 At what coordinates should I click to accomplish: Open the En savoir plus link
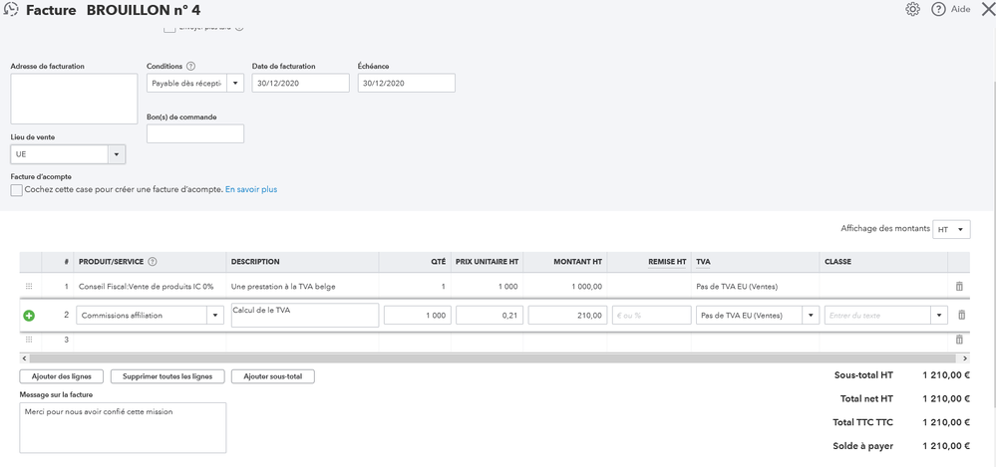point(251,189)
